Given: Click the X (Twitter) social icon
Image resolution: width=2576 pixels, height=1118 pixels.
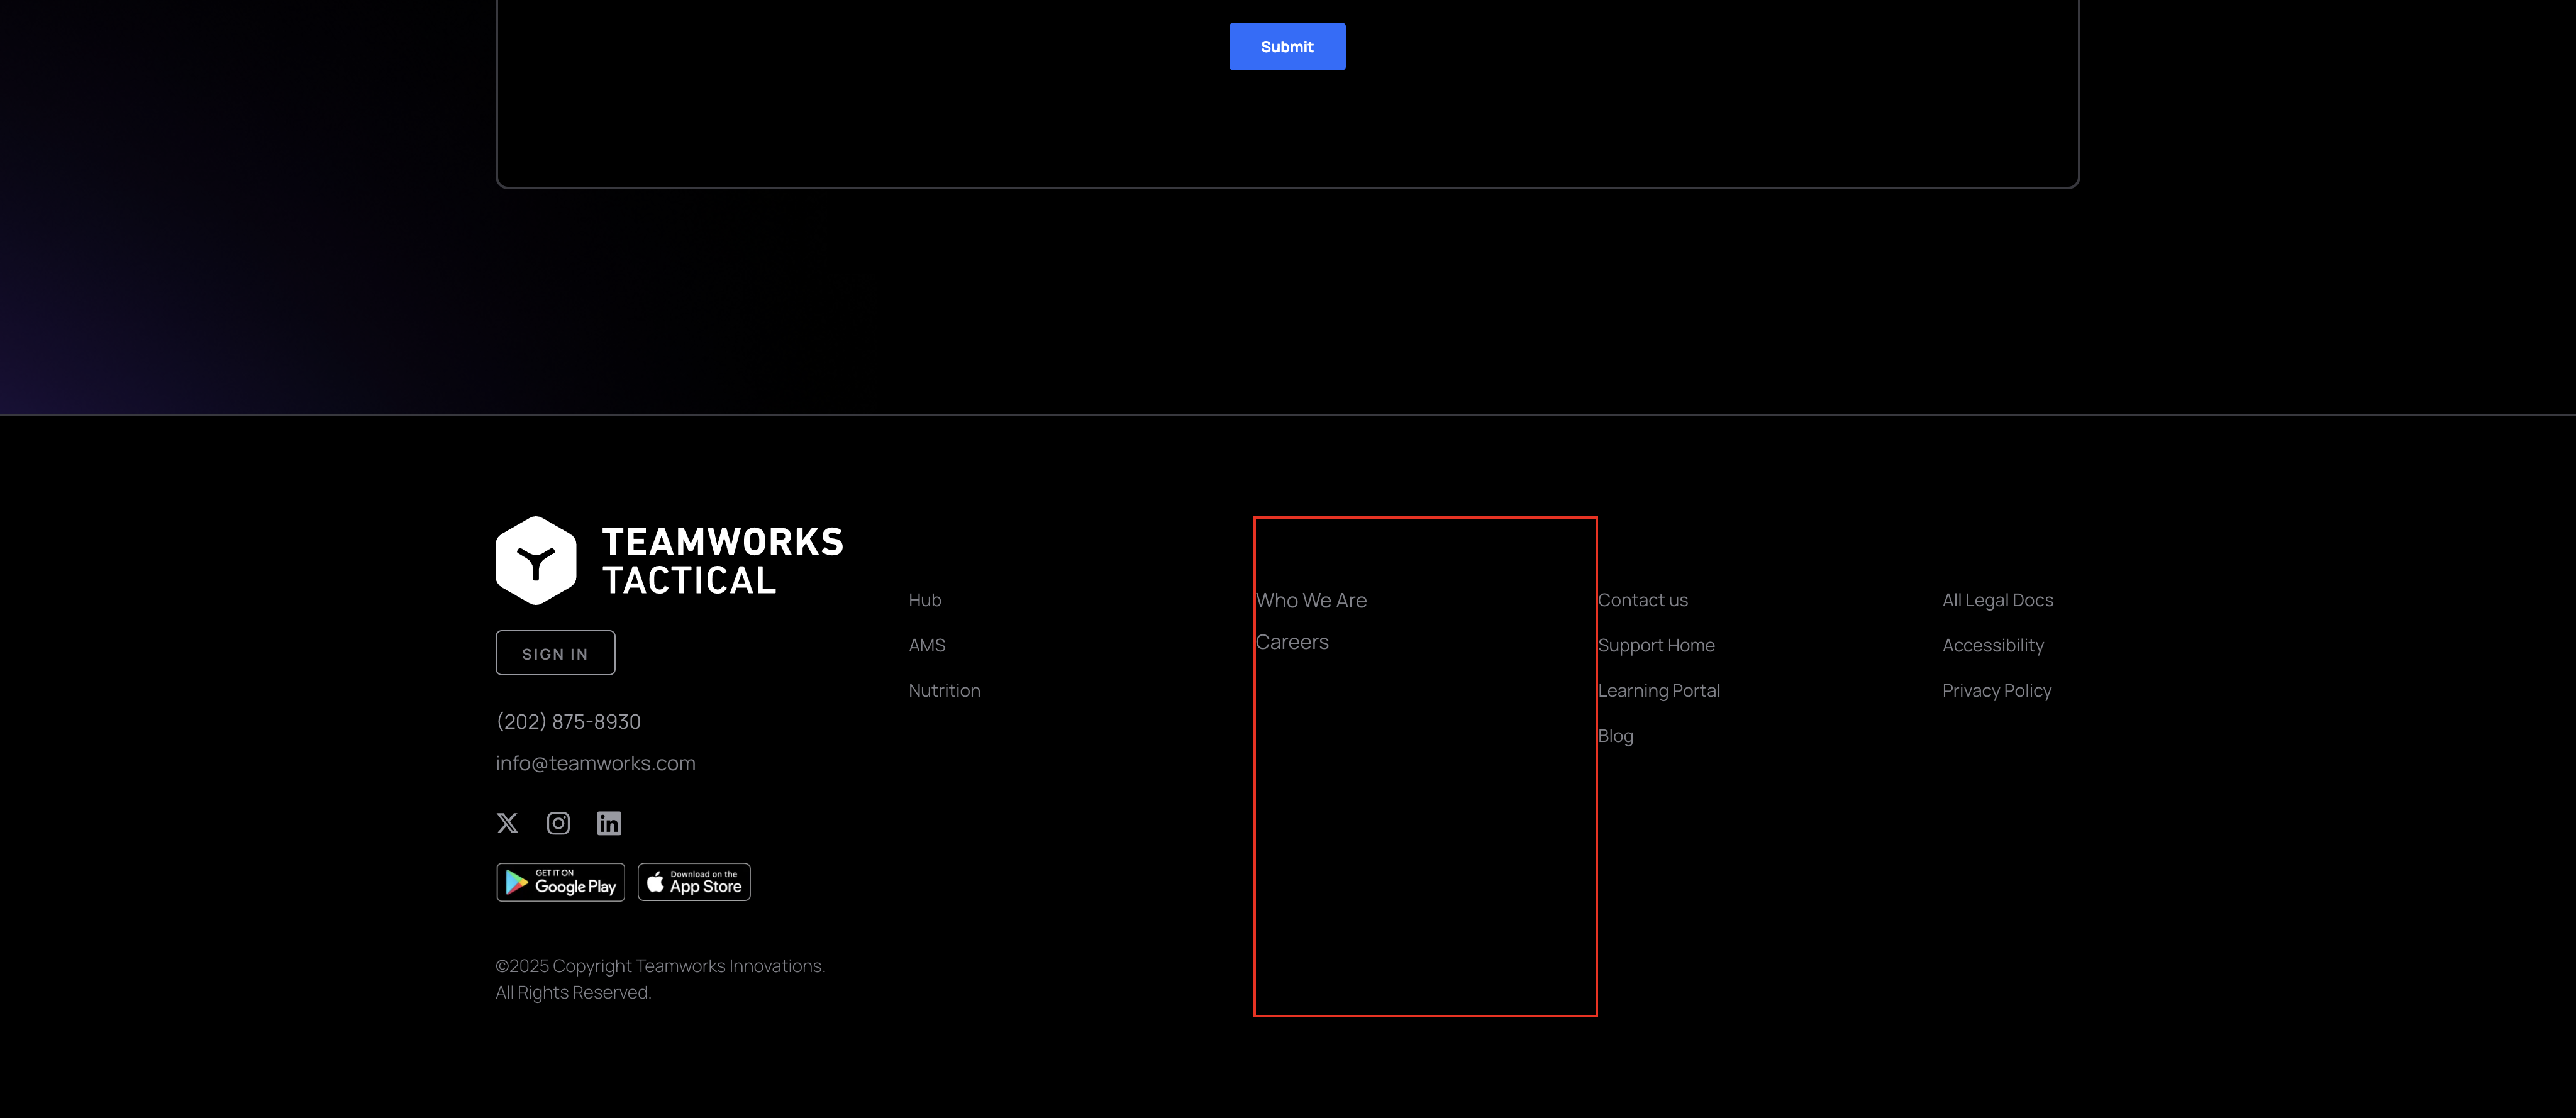Looking at the screenshot, I should tap(507, 823).
